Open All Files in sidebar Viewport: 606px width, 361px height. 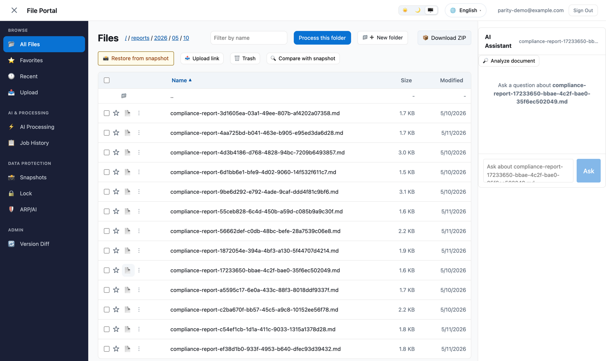pos(44,44)
